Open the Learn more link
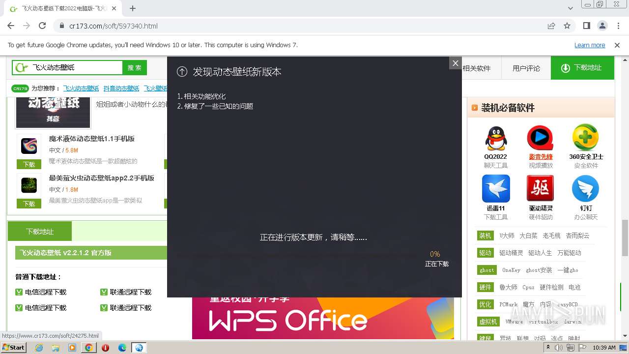 click(590, 45)
